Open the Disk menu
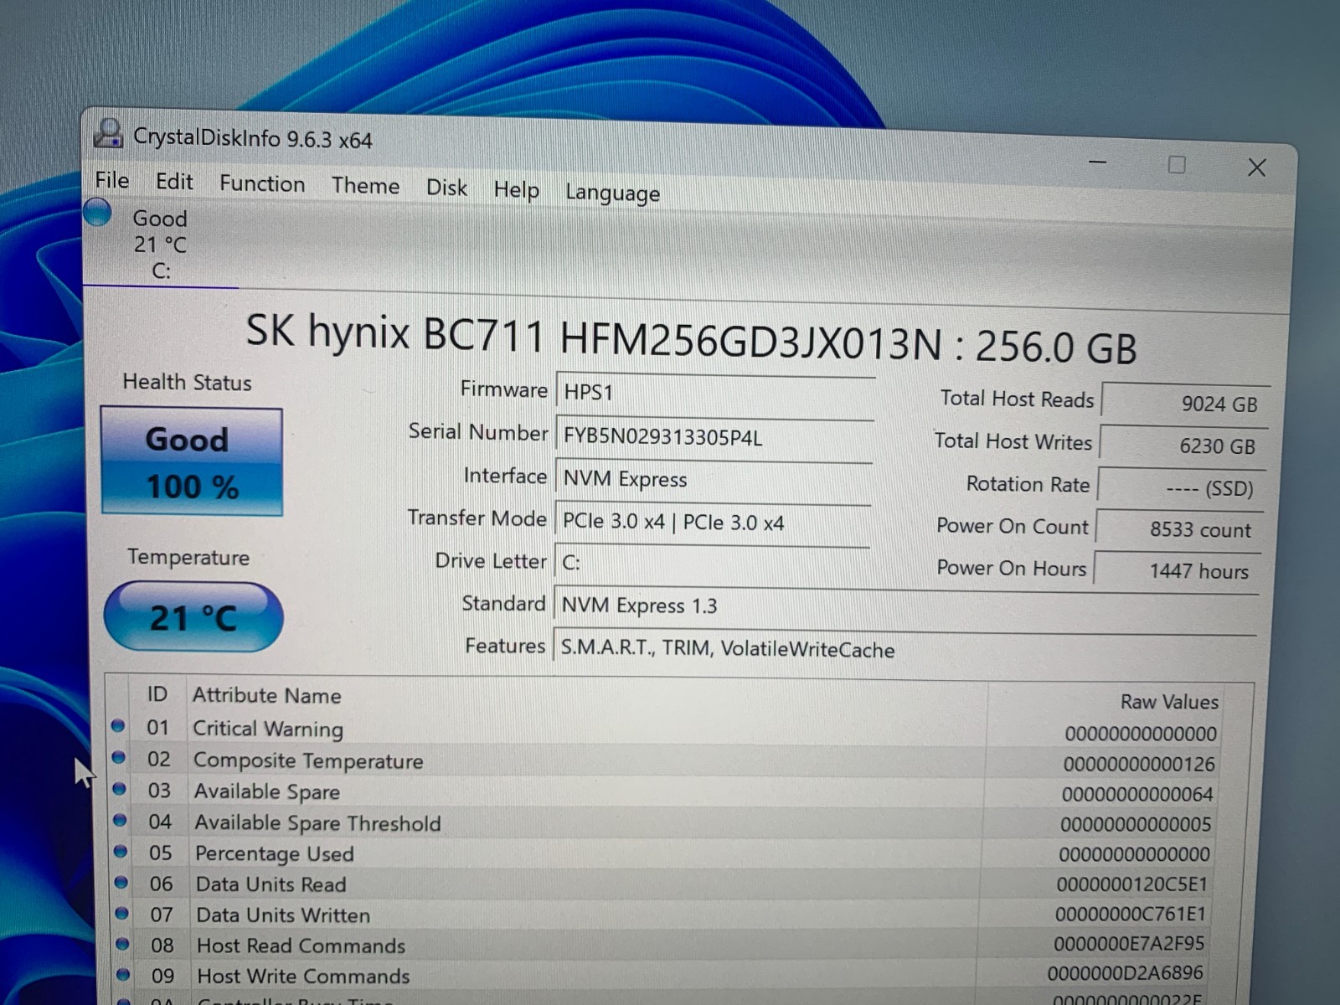The height and width of the screenshot is (1005, 1340). coord(446,188)
